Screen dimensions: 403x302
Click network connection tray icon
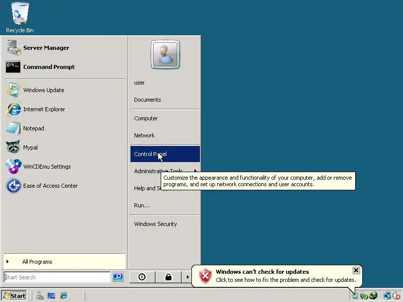pyautogui.click(x=387, y=296)
